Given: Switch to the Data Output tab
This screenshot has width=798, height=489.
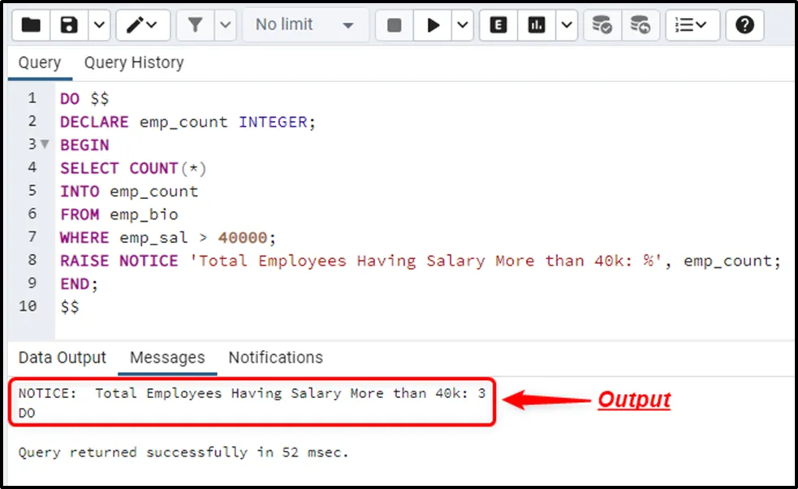Looking at the screenshot, I should (63, 357).
